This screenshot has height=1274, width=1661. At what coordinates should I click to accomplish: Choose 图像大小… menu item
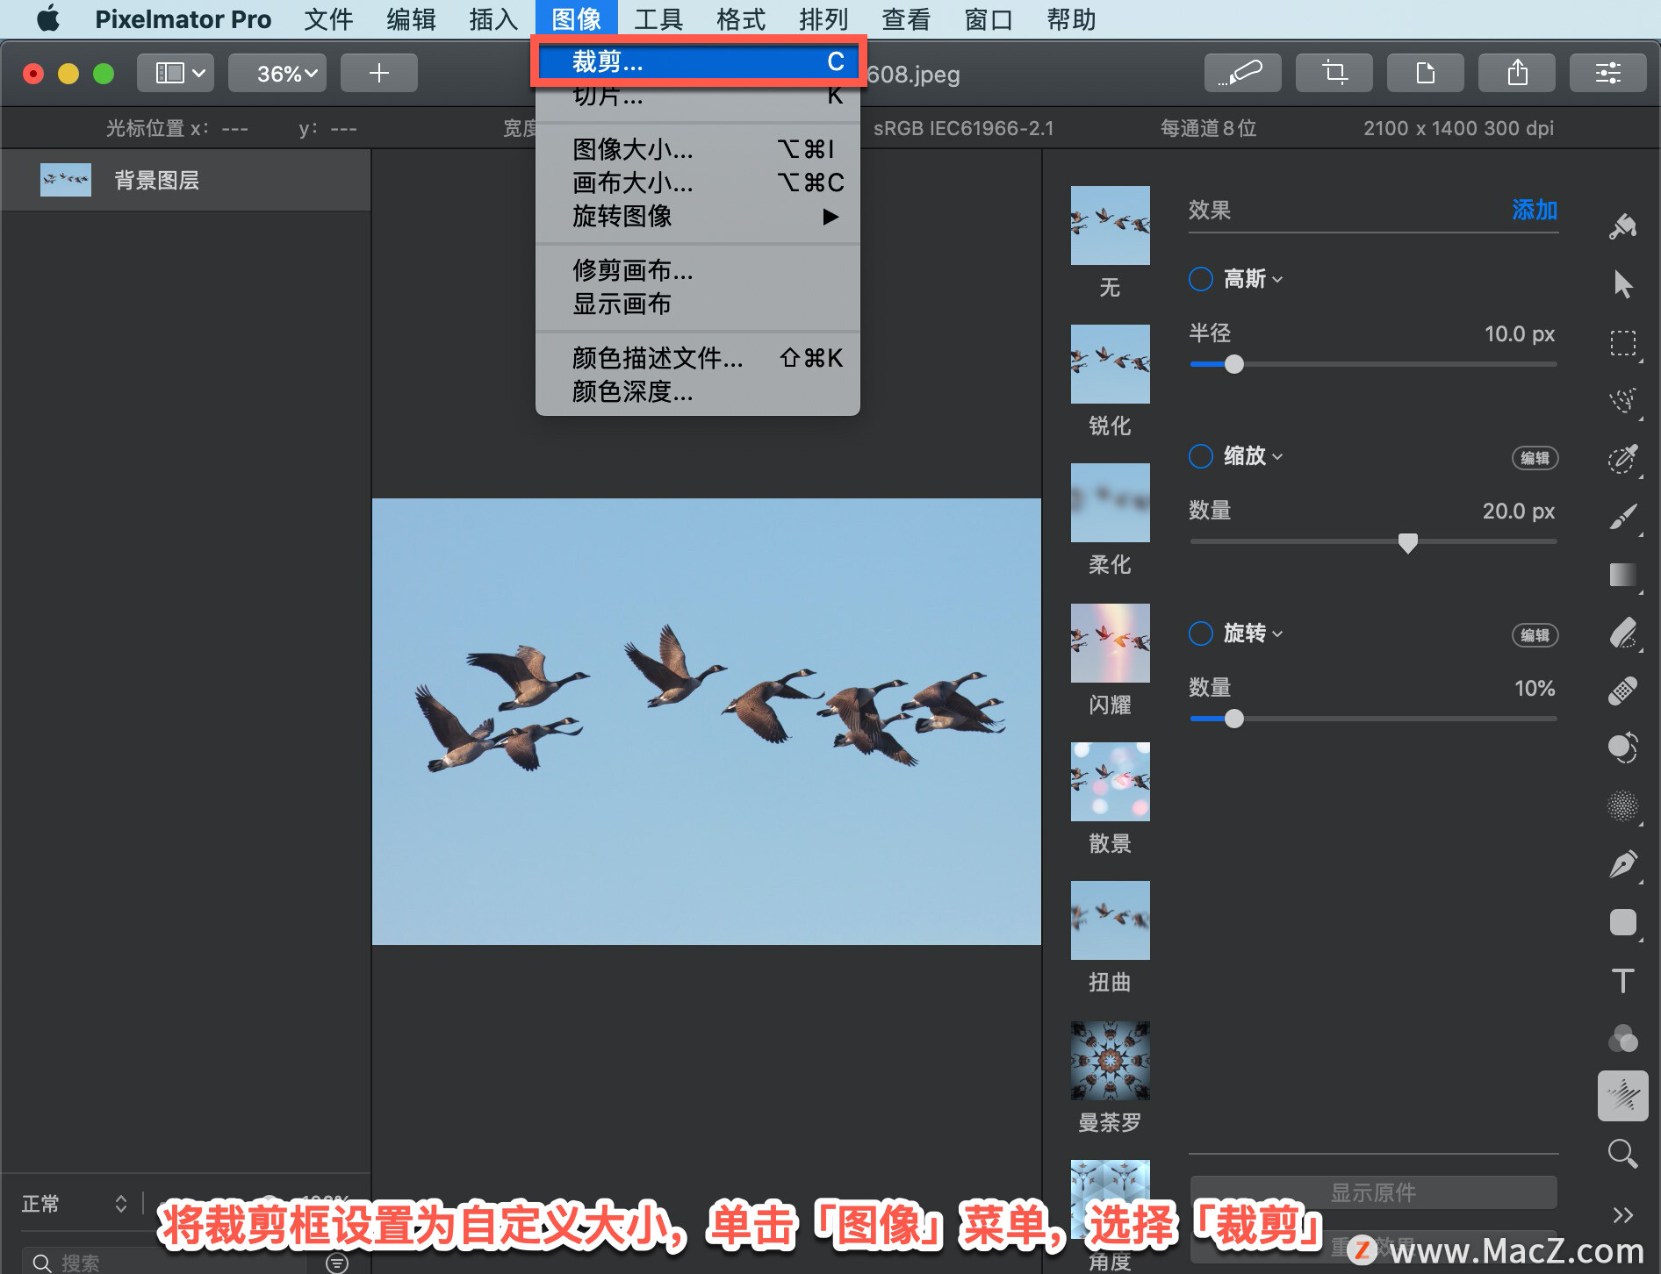(697, 149)
